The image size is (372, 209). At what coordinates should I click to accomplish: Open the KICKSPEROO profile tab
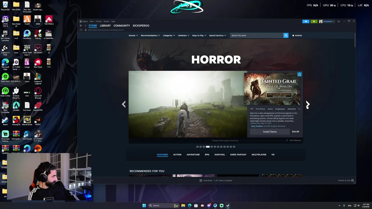coord(141,26)
